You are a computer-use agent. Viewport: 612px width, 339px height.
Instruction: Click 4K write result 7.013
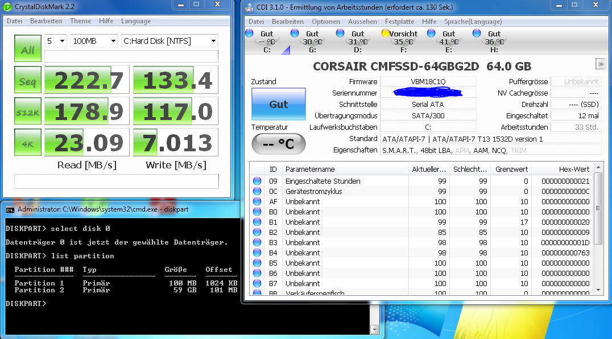tap(176, 142)
